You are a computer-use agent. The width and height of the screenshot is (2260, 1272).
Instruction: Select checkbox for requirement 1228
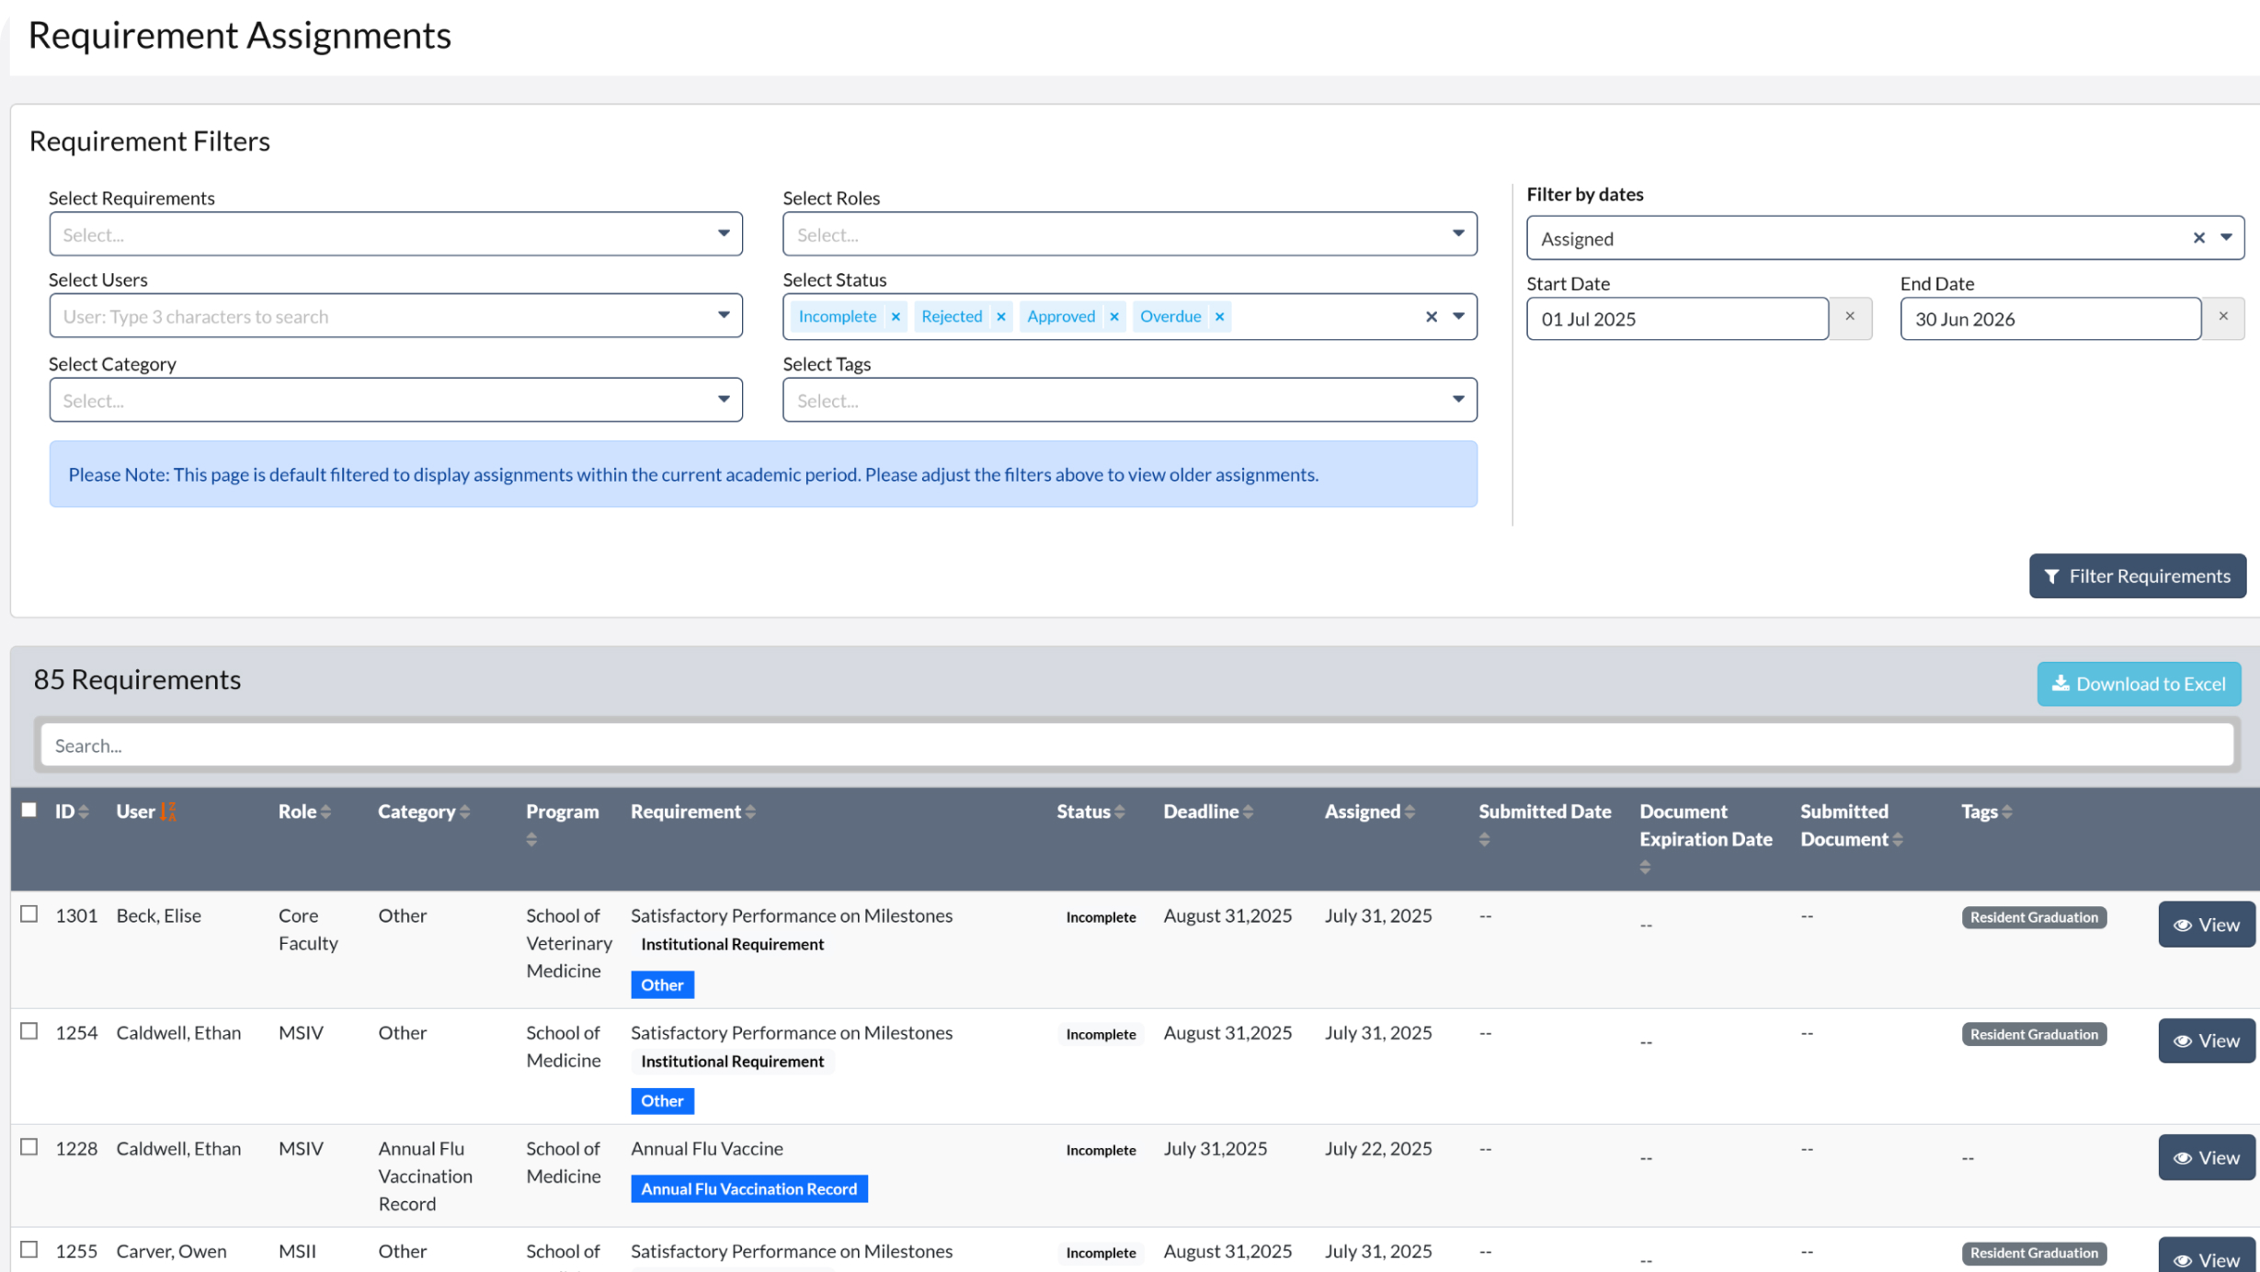(29, 1147)
